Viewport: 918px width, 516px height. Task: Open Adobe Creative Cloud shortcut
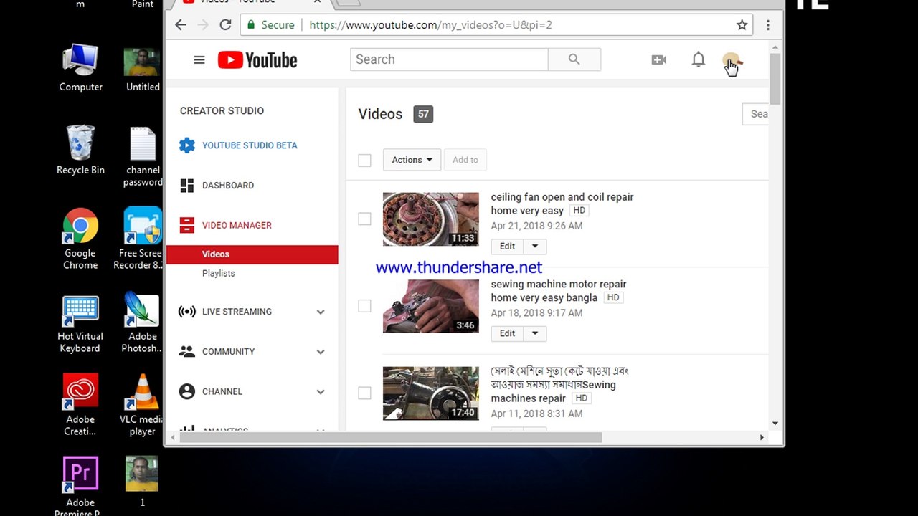coord(80,405)
